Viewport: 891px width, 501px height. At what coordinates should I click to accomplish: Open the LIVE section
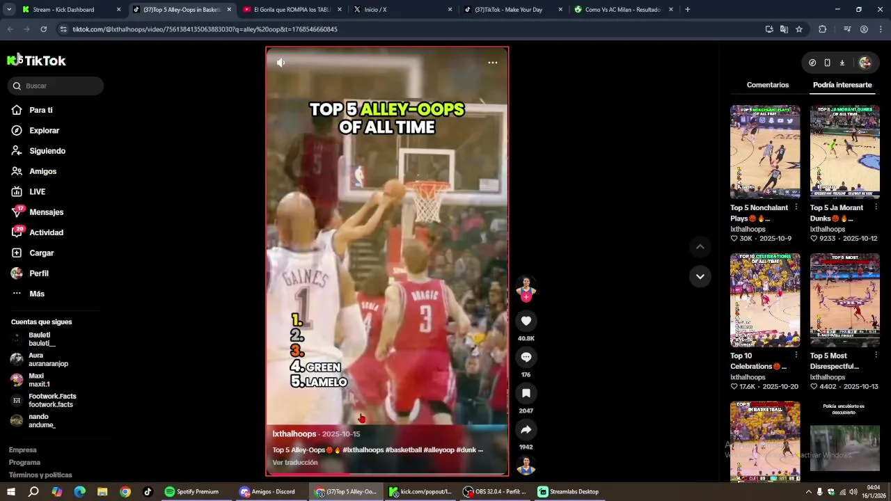tap(37, 191)
